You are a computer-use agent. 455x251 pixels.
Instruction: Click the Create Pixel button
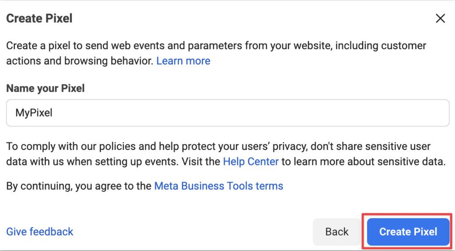pyautogui.click(x=408, y=231)
